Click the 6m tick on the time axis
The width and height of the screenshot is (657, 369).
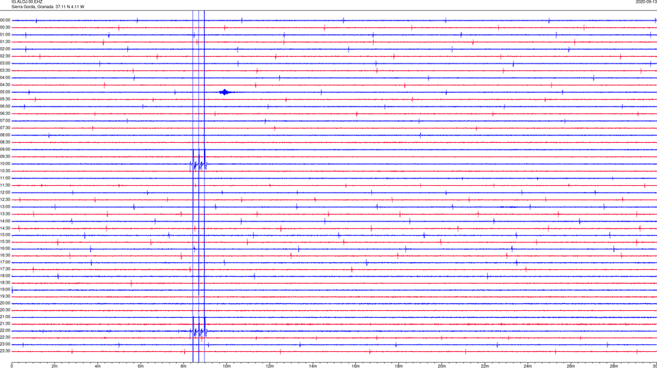[x=140, y=366]
